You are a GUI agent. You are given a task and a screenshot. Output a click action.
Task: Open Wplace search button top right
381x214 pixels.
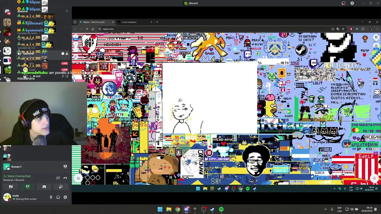click(377, 38)
